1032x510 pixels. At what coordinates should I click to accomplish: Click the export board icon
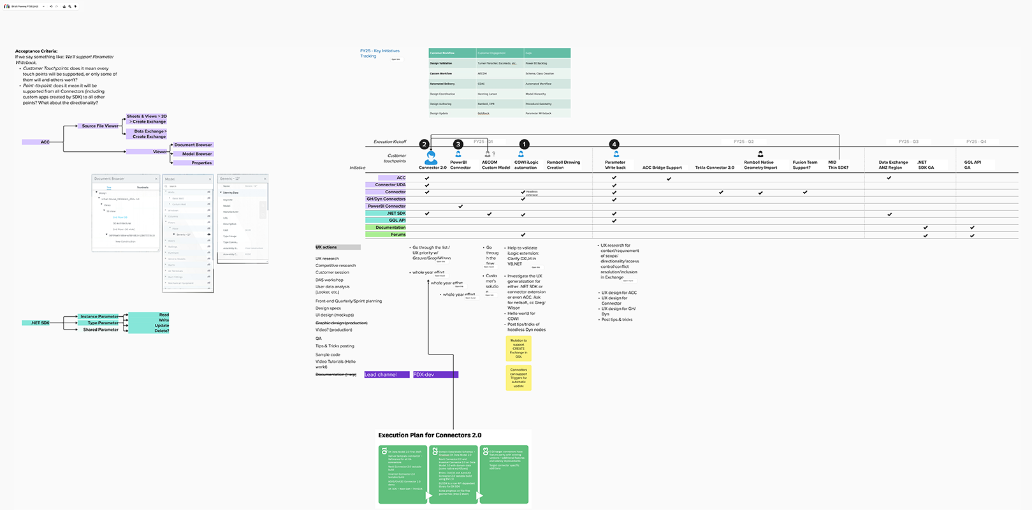[64, 6]
